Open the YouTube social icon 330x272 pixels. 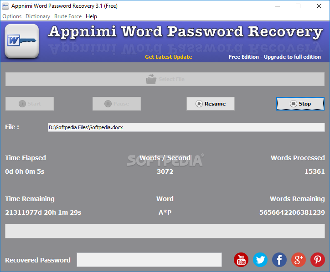(241, 260)
